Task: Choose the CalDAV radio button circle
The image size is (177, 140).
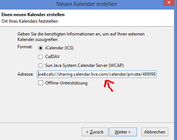Action: coord(40,57)
